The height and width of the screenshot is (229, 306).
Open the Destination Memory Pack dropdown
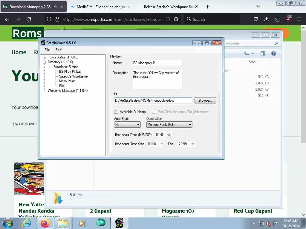click(169, 125)
